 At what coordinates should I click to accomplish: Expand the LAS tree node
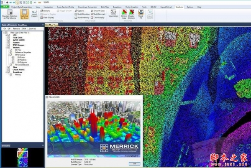(6, 35)
